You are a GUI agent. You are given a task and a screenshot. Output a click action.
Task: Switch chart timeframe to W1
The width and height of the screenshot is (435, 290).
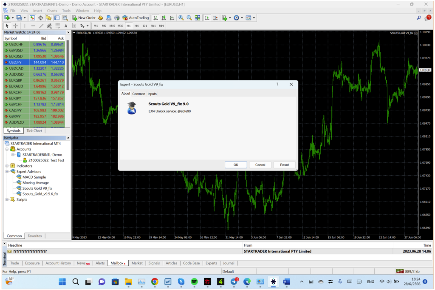153,26
